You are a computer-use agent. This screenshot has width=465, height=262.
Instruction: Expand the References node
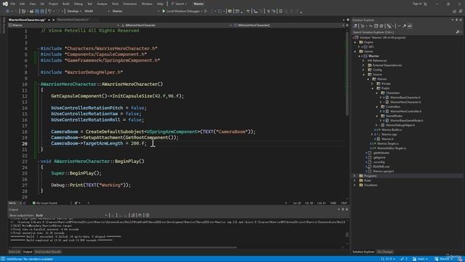tap(363, 60)
